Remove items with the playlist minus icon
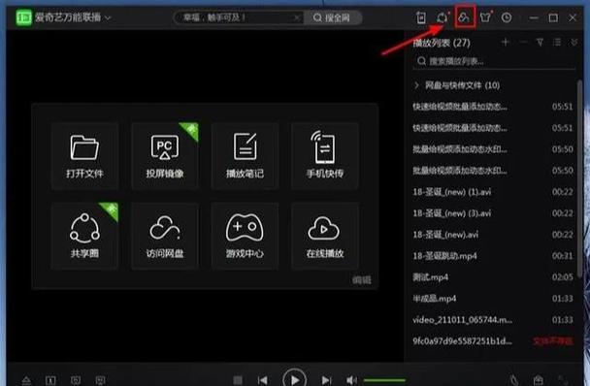The image size is (590, 386). pyautogui.click(x=523, y=43)
